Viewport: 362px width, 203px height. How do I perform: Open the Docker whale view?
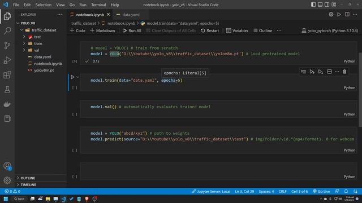[7, 104]
